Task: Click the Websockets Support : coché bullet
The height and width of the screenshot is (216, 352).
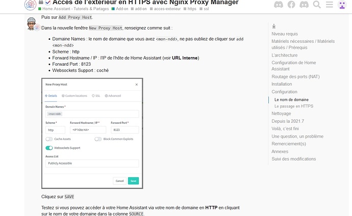Action: click(x=81, y=70)
